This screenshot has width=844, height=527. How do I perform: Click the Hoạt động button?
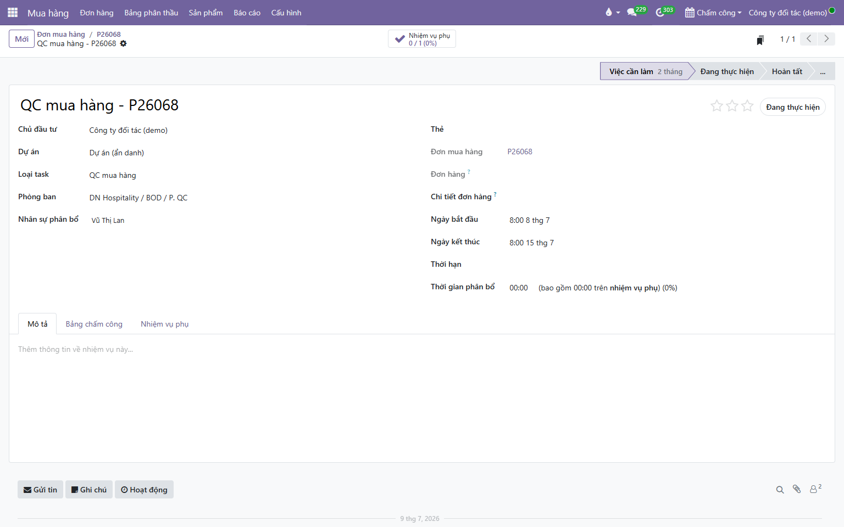tap(144, 490)
